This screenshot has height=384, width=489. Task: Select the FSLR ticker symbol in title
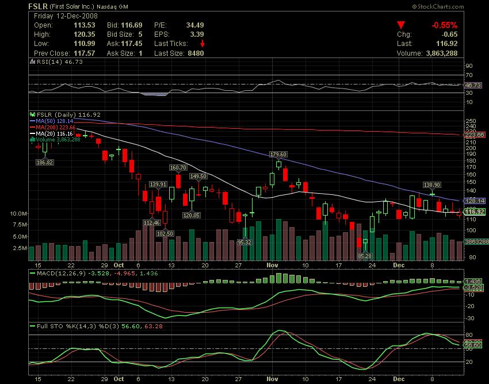coord(38,6)
